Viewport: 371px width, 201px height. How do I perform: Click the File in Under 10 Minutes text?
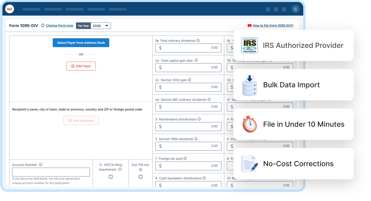(304, 124)
